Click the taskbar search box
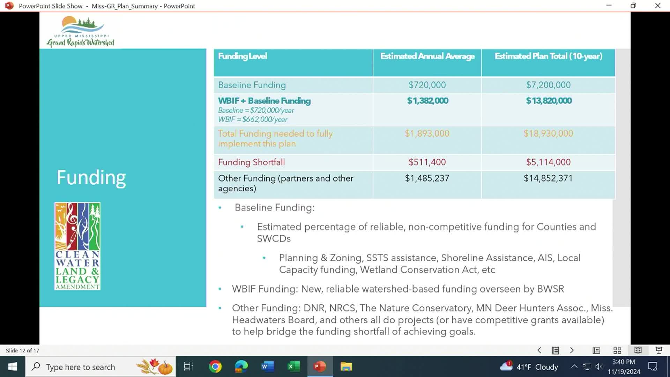670x377 pixels. (100, 367)
